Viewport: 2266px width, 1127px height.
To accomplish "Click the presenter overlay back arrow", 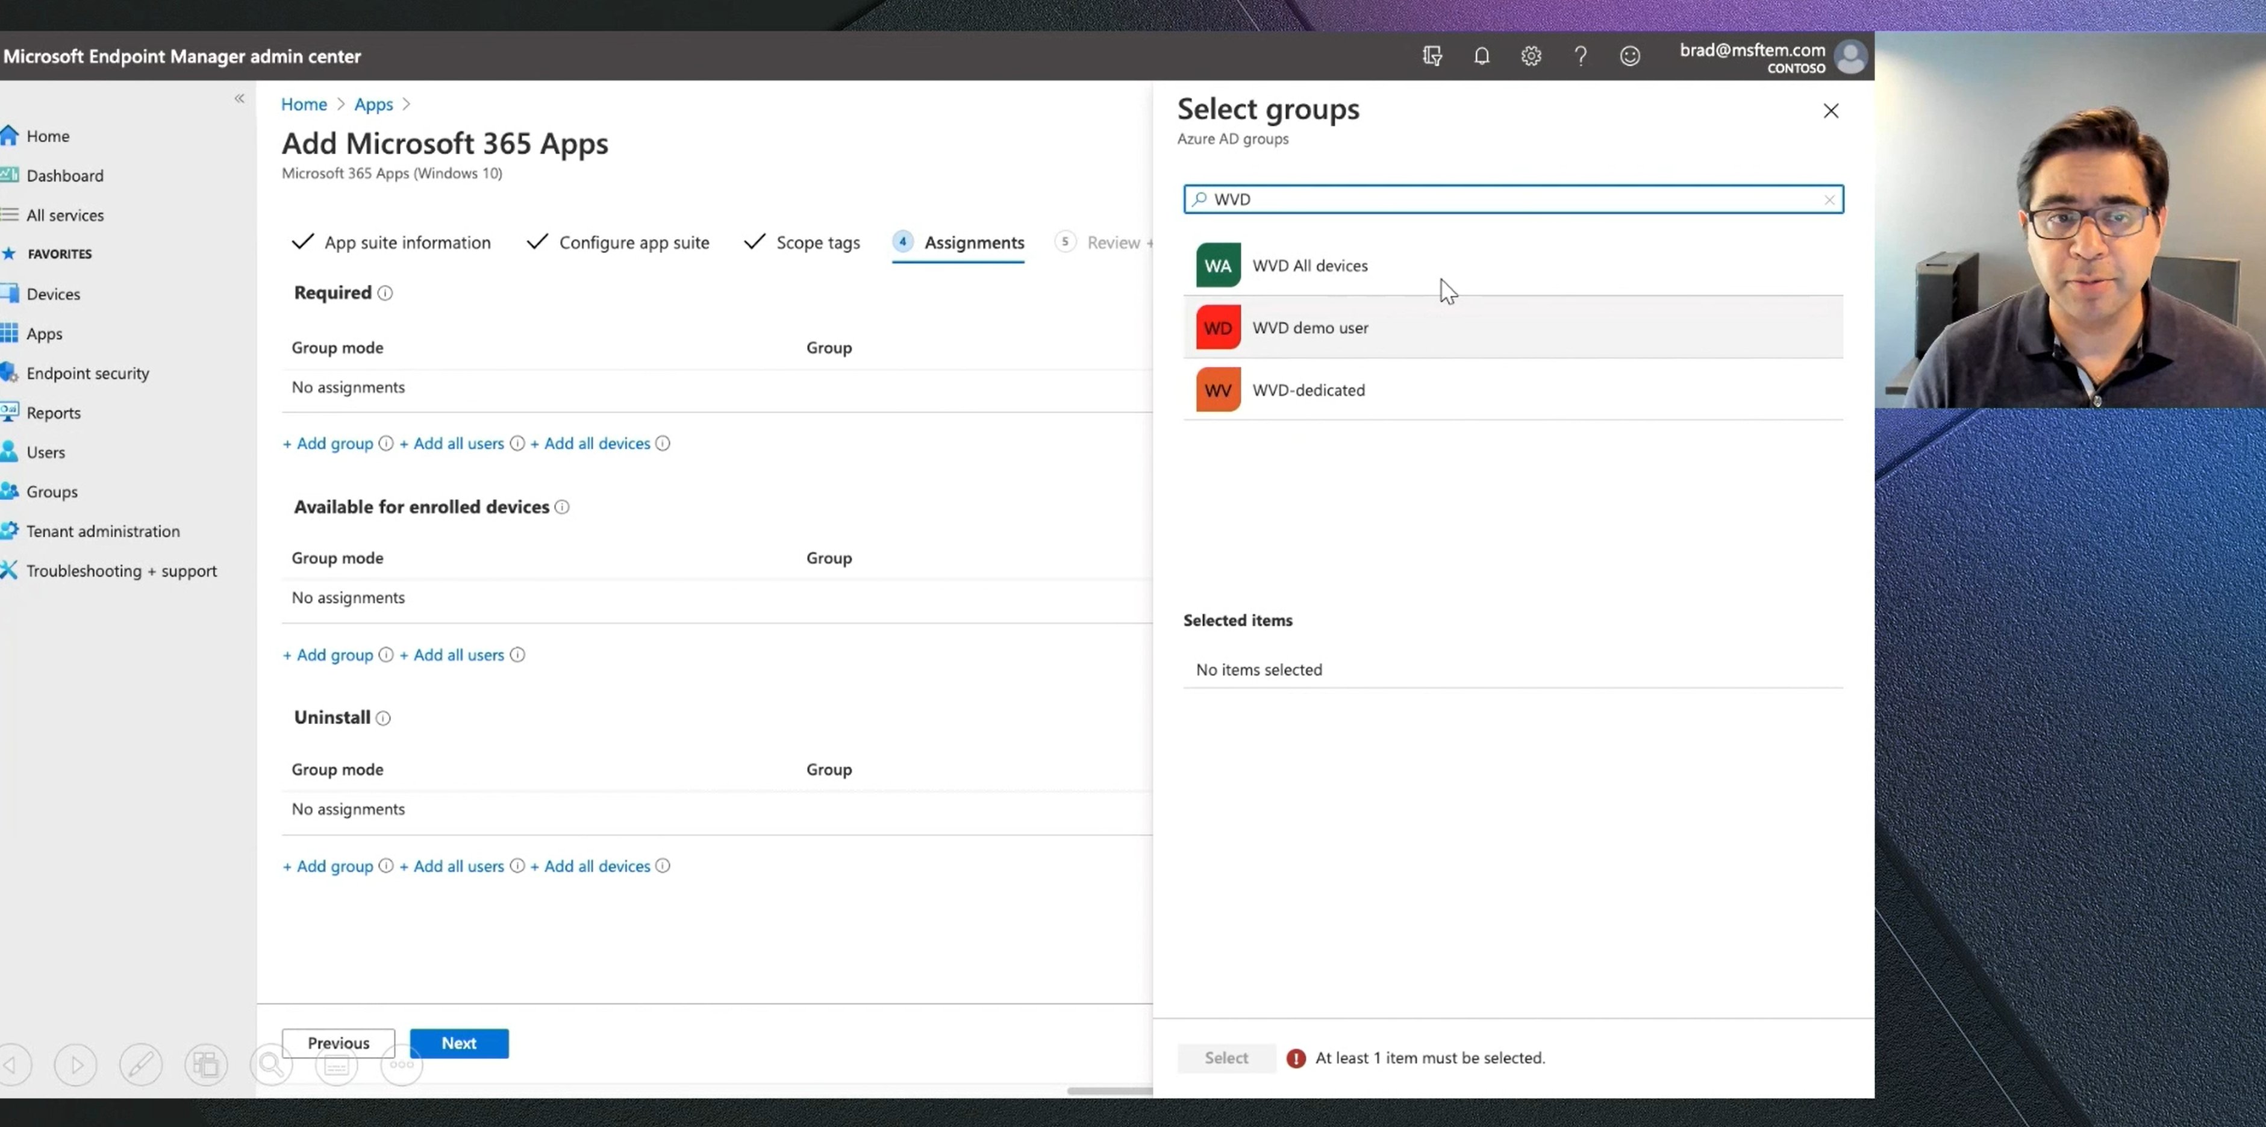I will [x=11, y=1064].
